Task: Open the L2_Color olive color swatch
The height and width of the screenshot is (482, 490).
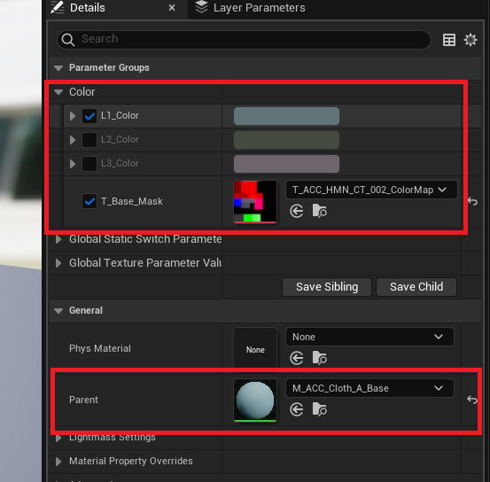Action: [286, 140]
